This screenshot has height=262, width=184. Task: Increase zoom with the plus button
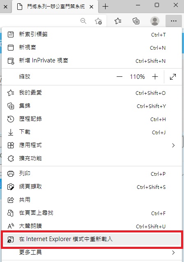pos(155,77)
